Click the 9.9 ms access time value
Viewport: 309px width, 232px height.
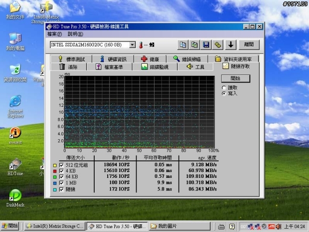point(165,183)
